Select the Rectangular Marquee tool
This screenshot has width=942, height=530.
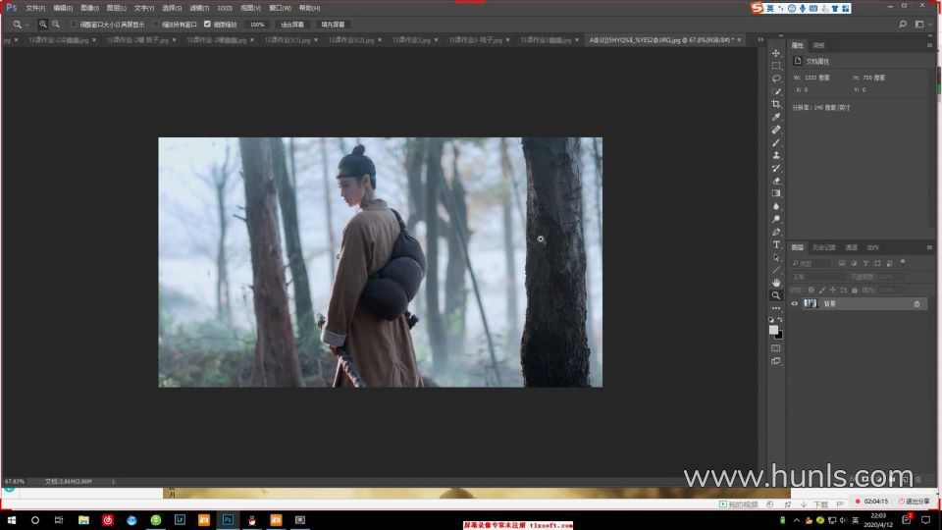(776, 66)
